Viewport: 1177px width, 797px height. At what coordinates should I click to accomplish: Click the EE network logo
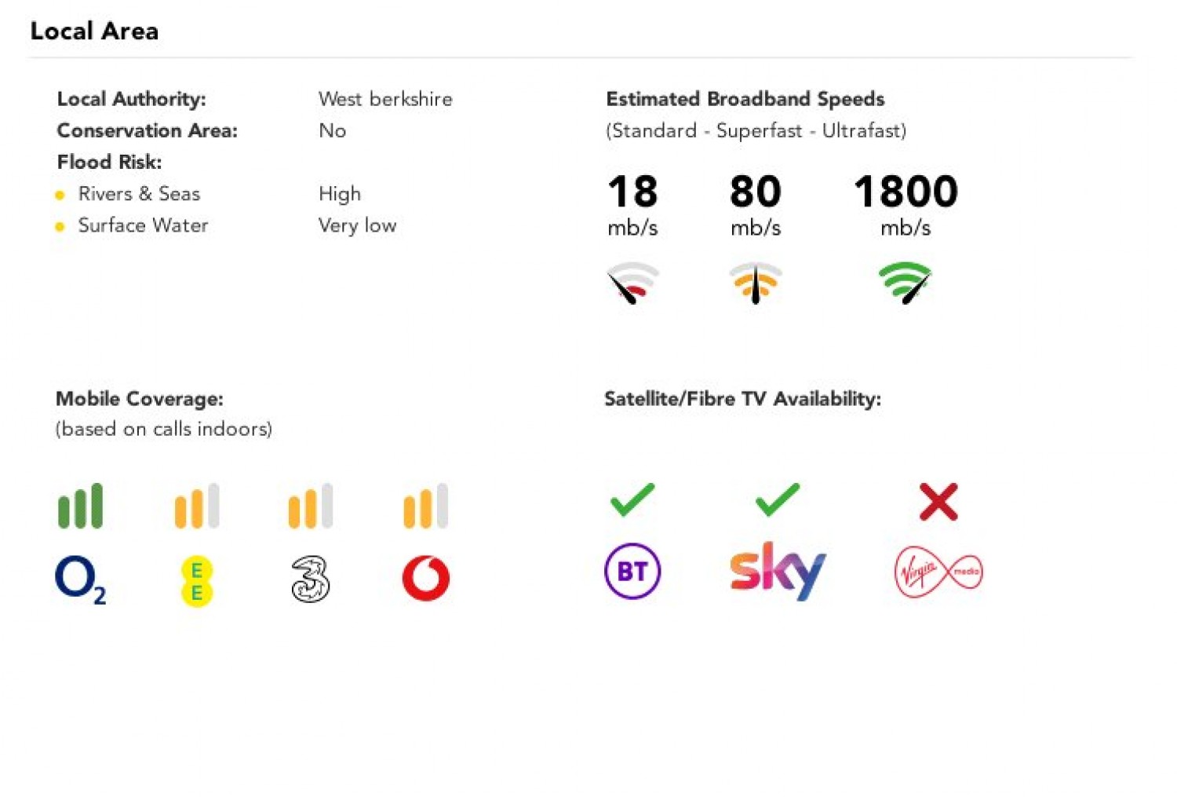coord(196,581)
